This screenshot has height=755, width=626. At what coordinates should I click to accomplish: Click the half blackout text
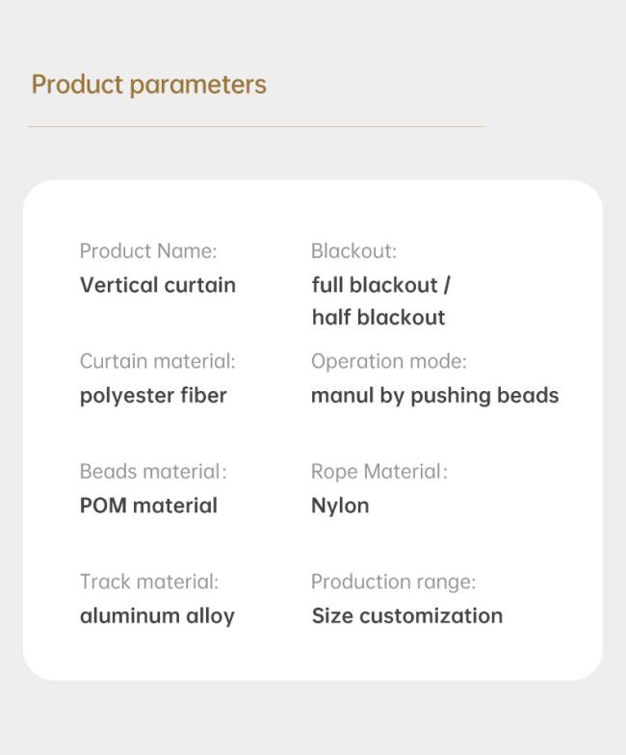coord(378,318)
